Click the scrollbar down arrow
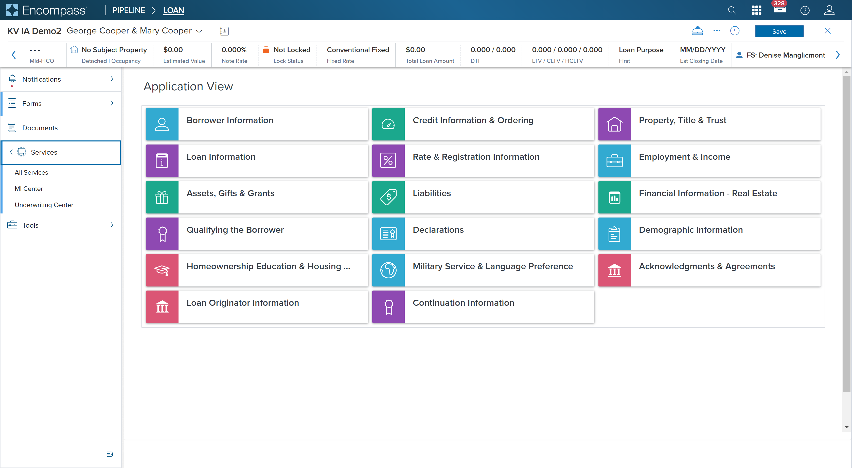 click(846, 427)
